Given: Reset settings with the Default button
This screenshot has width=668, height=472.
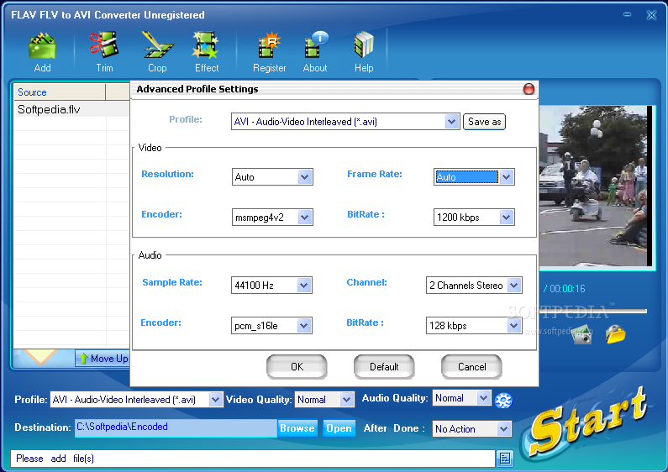Looking at the screenshot, I should click(x=384, y=367).
